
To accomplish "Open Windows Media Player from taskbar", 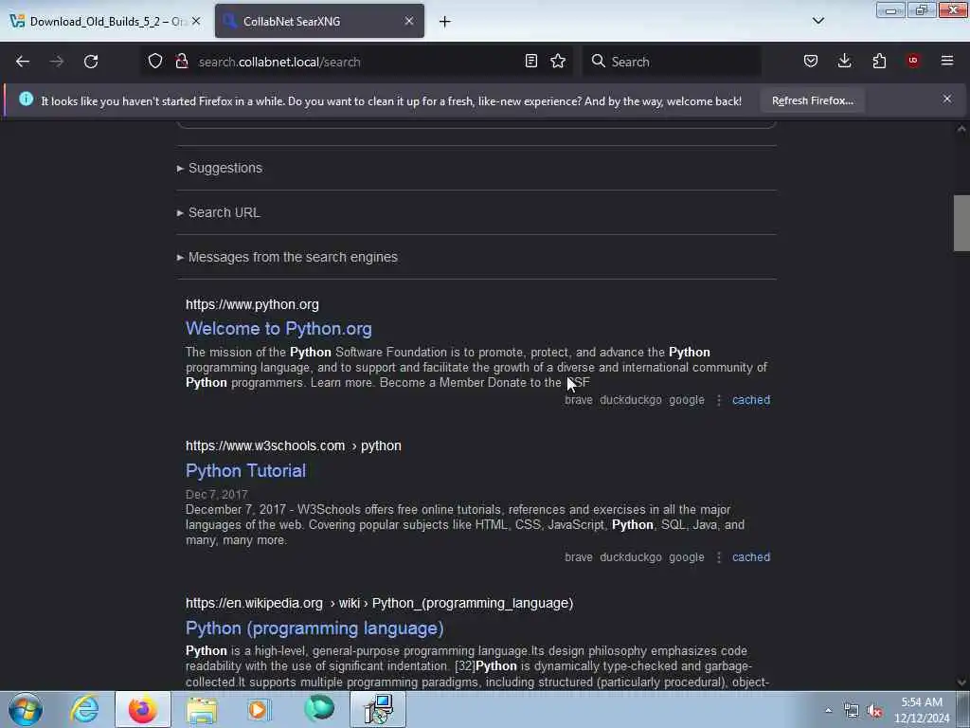I will tap(260, 709).
